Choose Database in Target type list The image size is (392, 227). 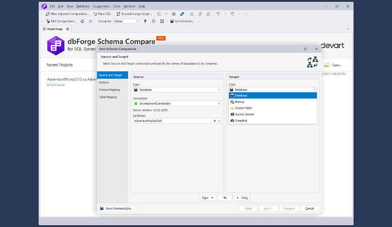point(273,96)
